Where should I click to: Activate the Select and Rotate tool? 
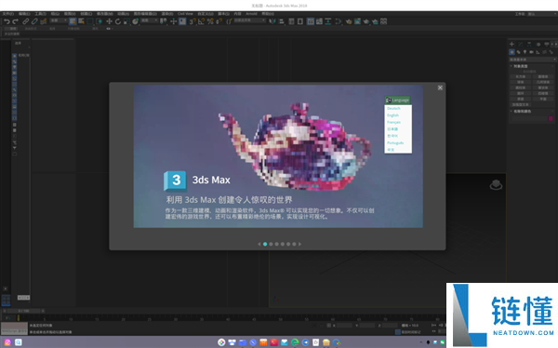[x=118, y=21]
